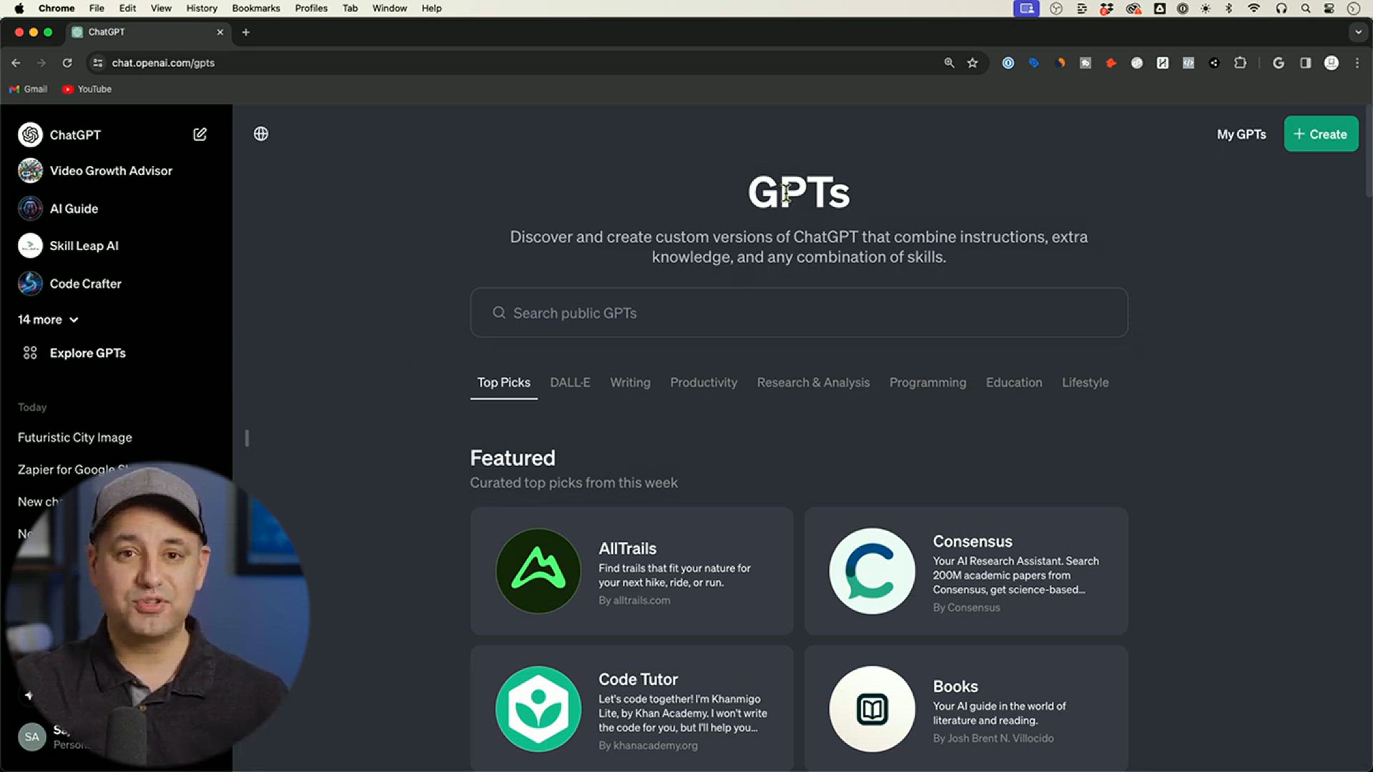Click the Chrome extensions puzzle-piece icon

click(x=1241, y=63)
